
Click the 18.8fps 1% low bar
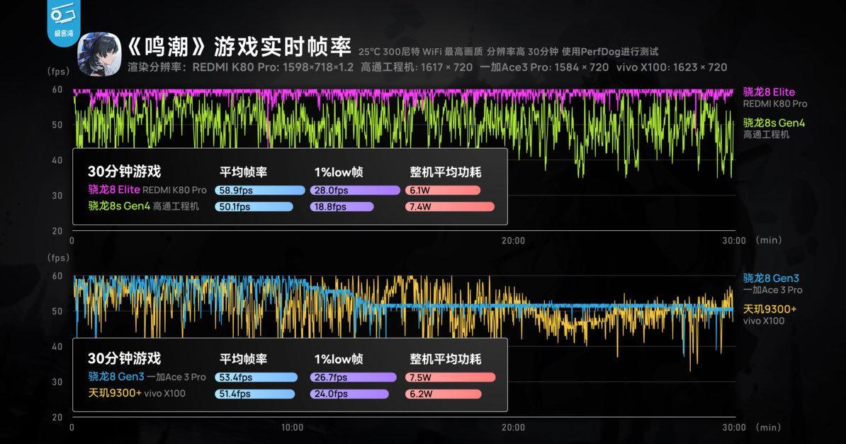point(342,207)
